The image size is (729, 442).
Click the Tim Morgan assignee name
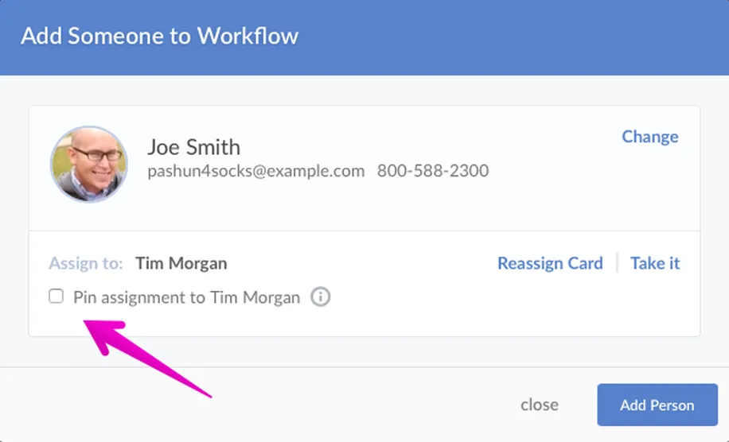pos(181,263)
